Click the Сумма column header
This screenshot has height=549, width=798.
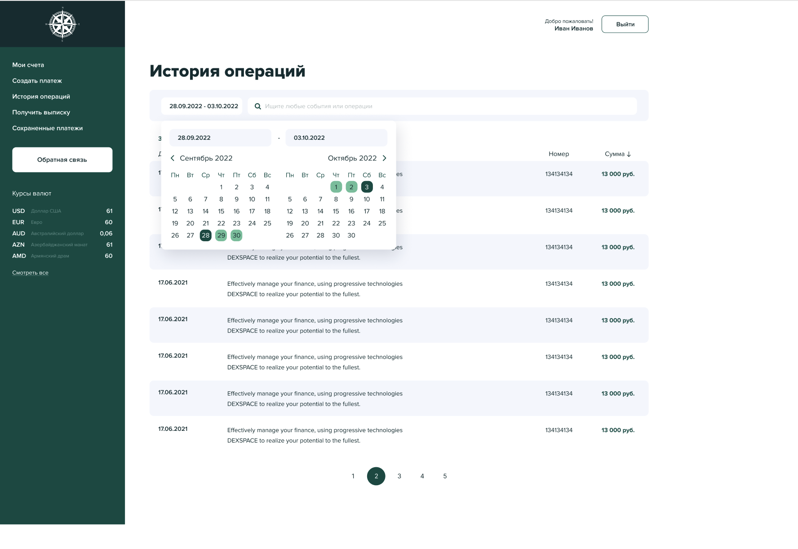[x=615, y=154]
